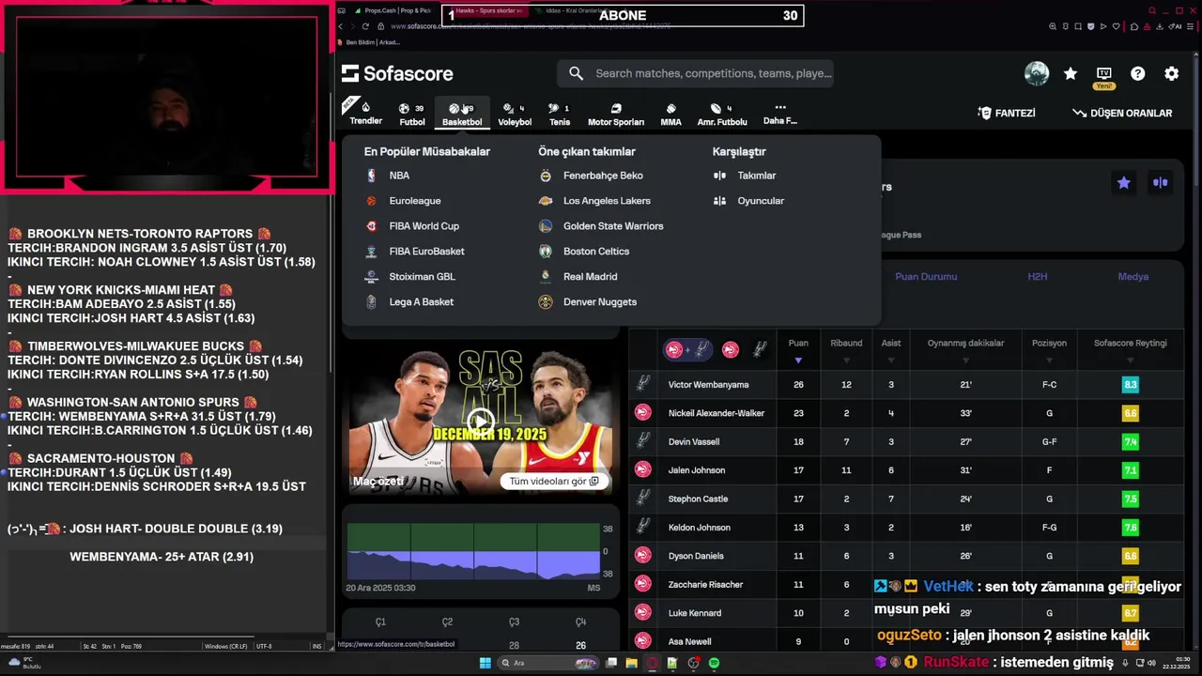
Task: Click Tüm videoları gör button
Action: point(554,482)
